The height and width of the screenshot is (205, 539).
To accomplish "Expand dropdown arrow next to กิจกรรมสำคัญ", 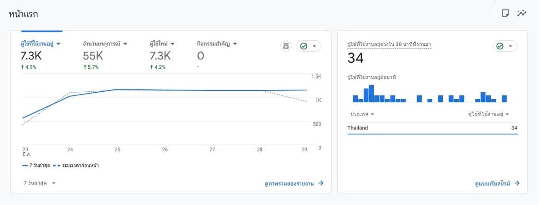I will click(235, 44).
